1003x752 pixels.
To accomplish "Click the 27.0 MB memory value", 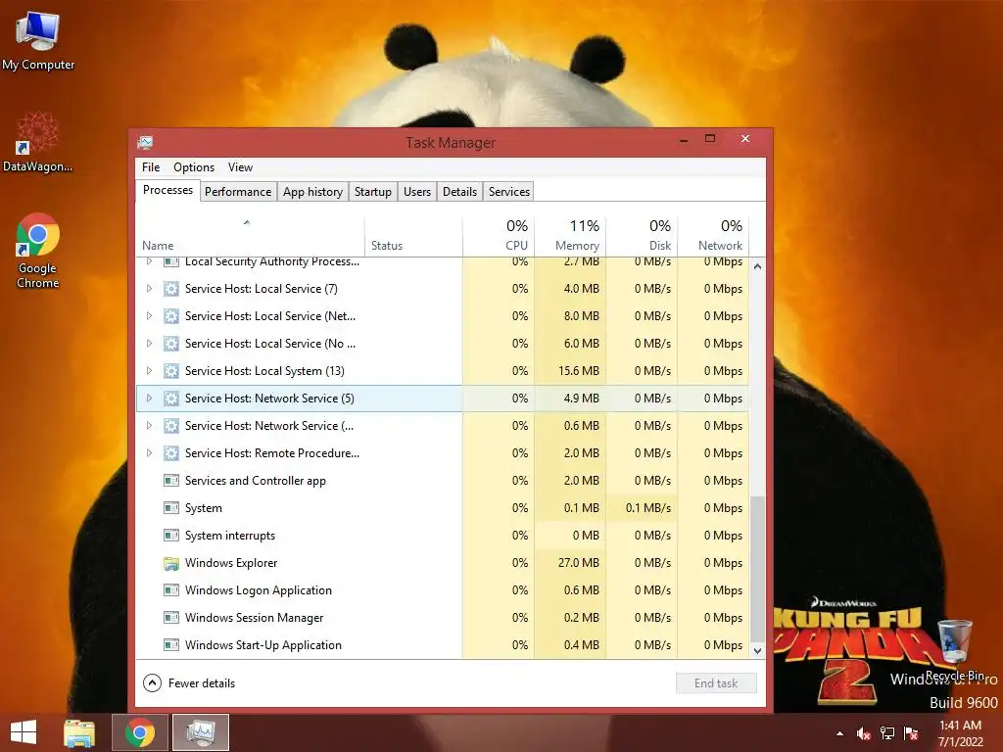I will point(578,563).
